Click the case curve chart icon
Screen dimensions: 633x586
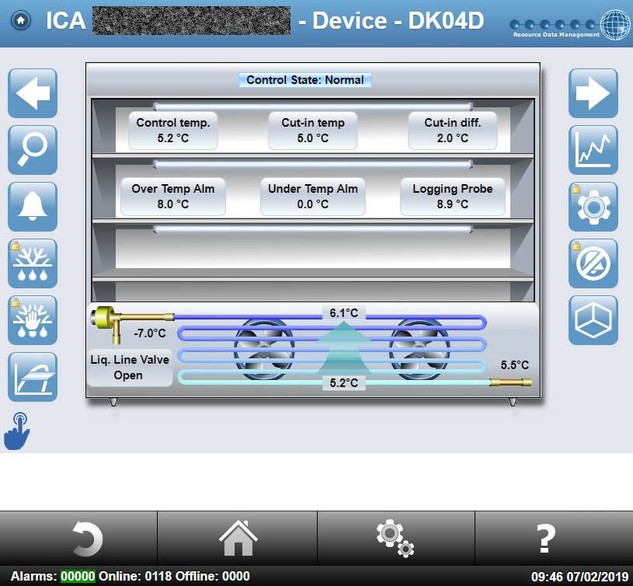[x=33, y=377]
